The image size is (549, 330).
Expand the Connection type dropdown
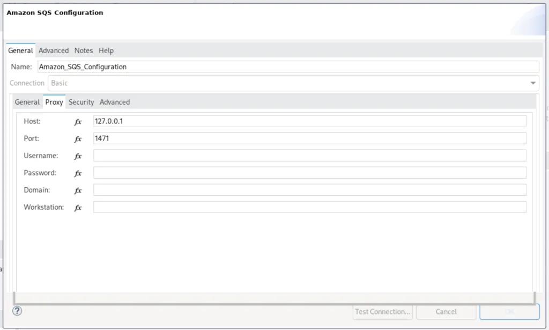click(533, 83)
